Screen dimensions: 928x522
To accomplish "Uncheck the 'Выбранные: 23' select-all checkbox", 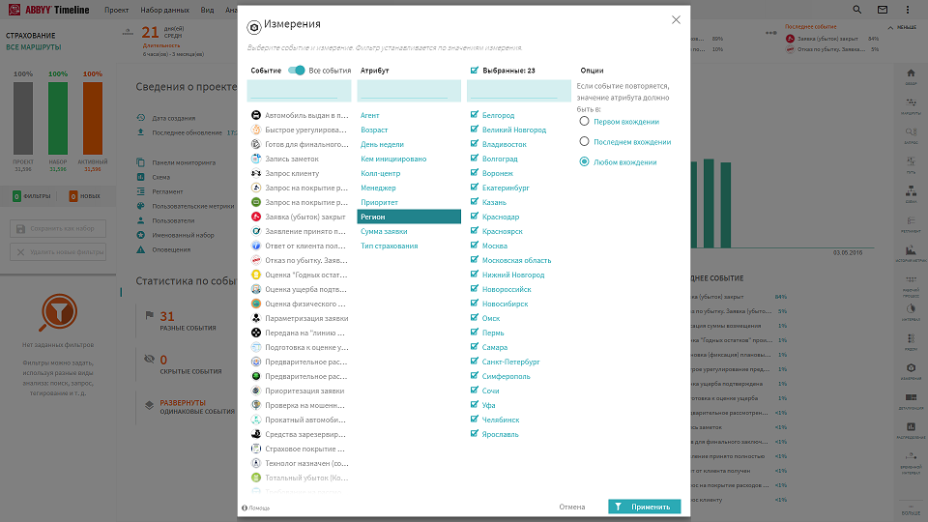I will [474, 71].
